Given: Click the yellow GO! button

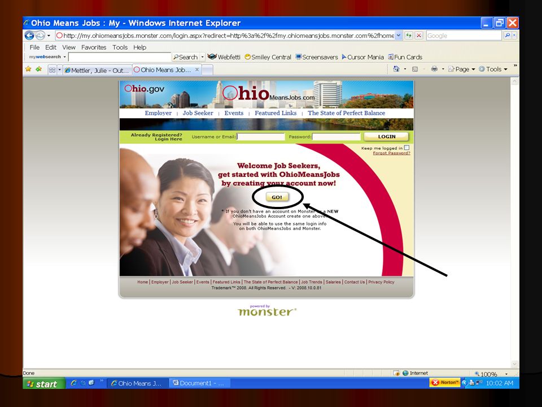Looking at the screenshot, I should [277, 197].
